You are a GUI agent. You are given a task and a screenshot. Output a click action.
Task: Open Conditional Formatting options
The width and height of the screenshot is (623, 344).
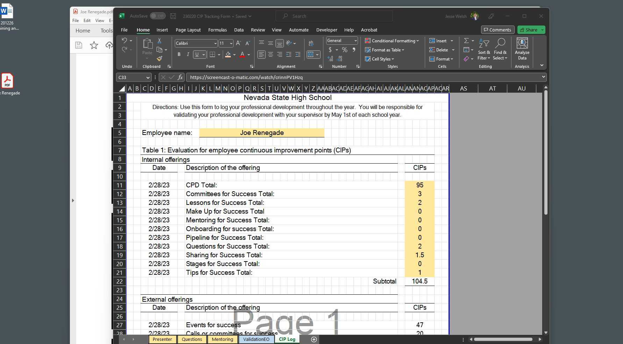[392, 41]
